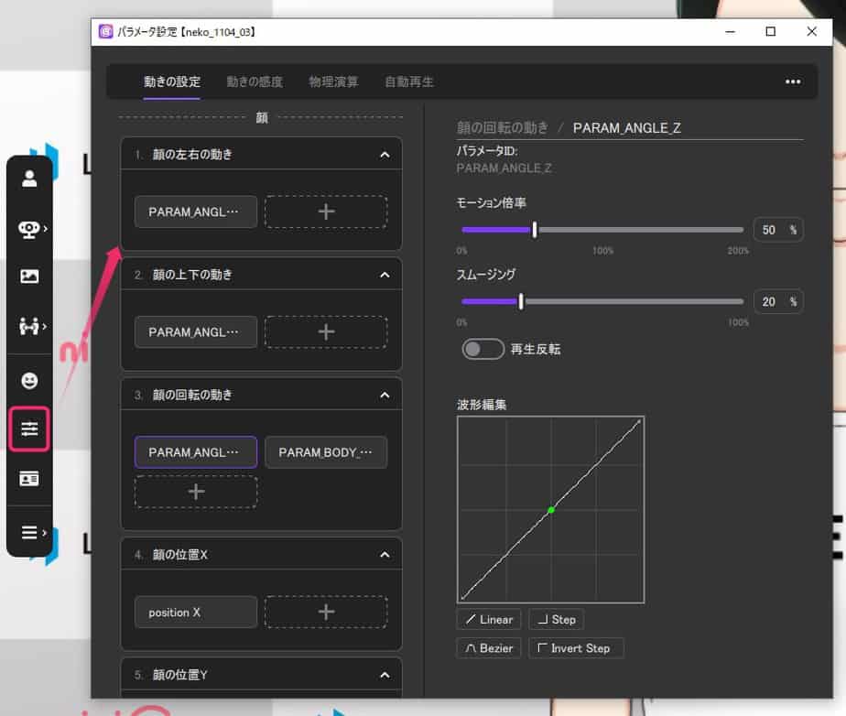Open the ID card sidebar icon
The height and width of the screenshot is (716, 846).
pos(29,479)
